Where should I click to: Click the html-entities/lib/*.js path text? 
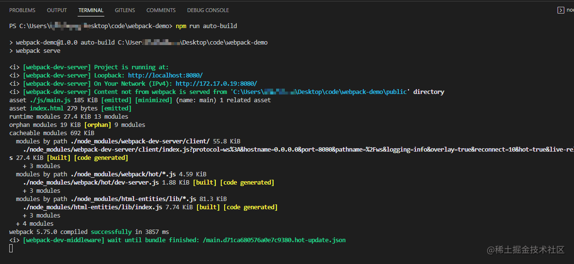click(133, 199)
